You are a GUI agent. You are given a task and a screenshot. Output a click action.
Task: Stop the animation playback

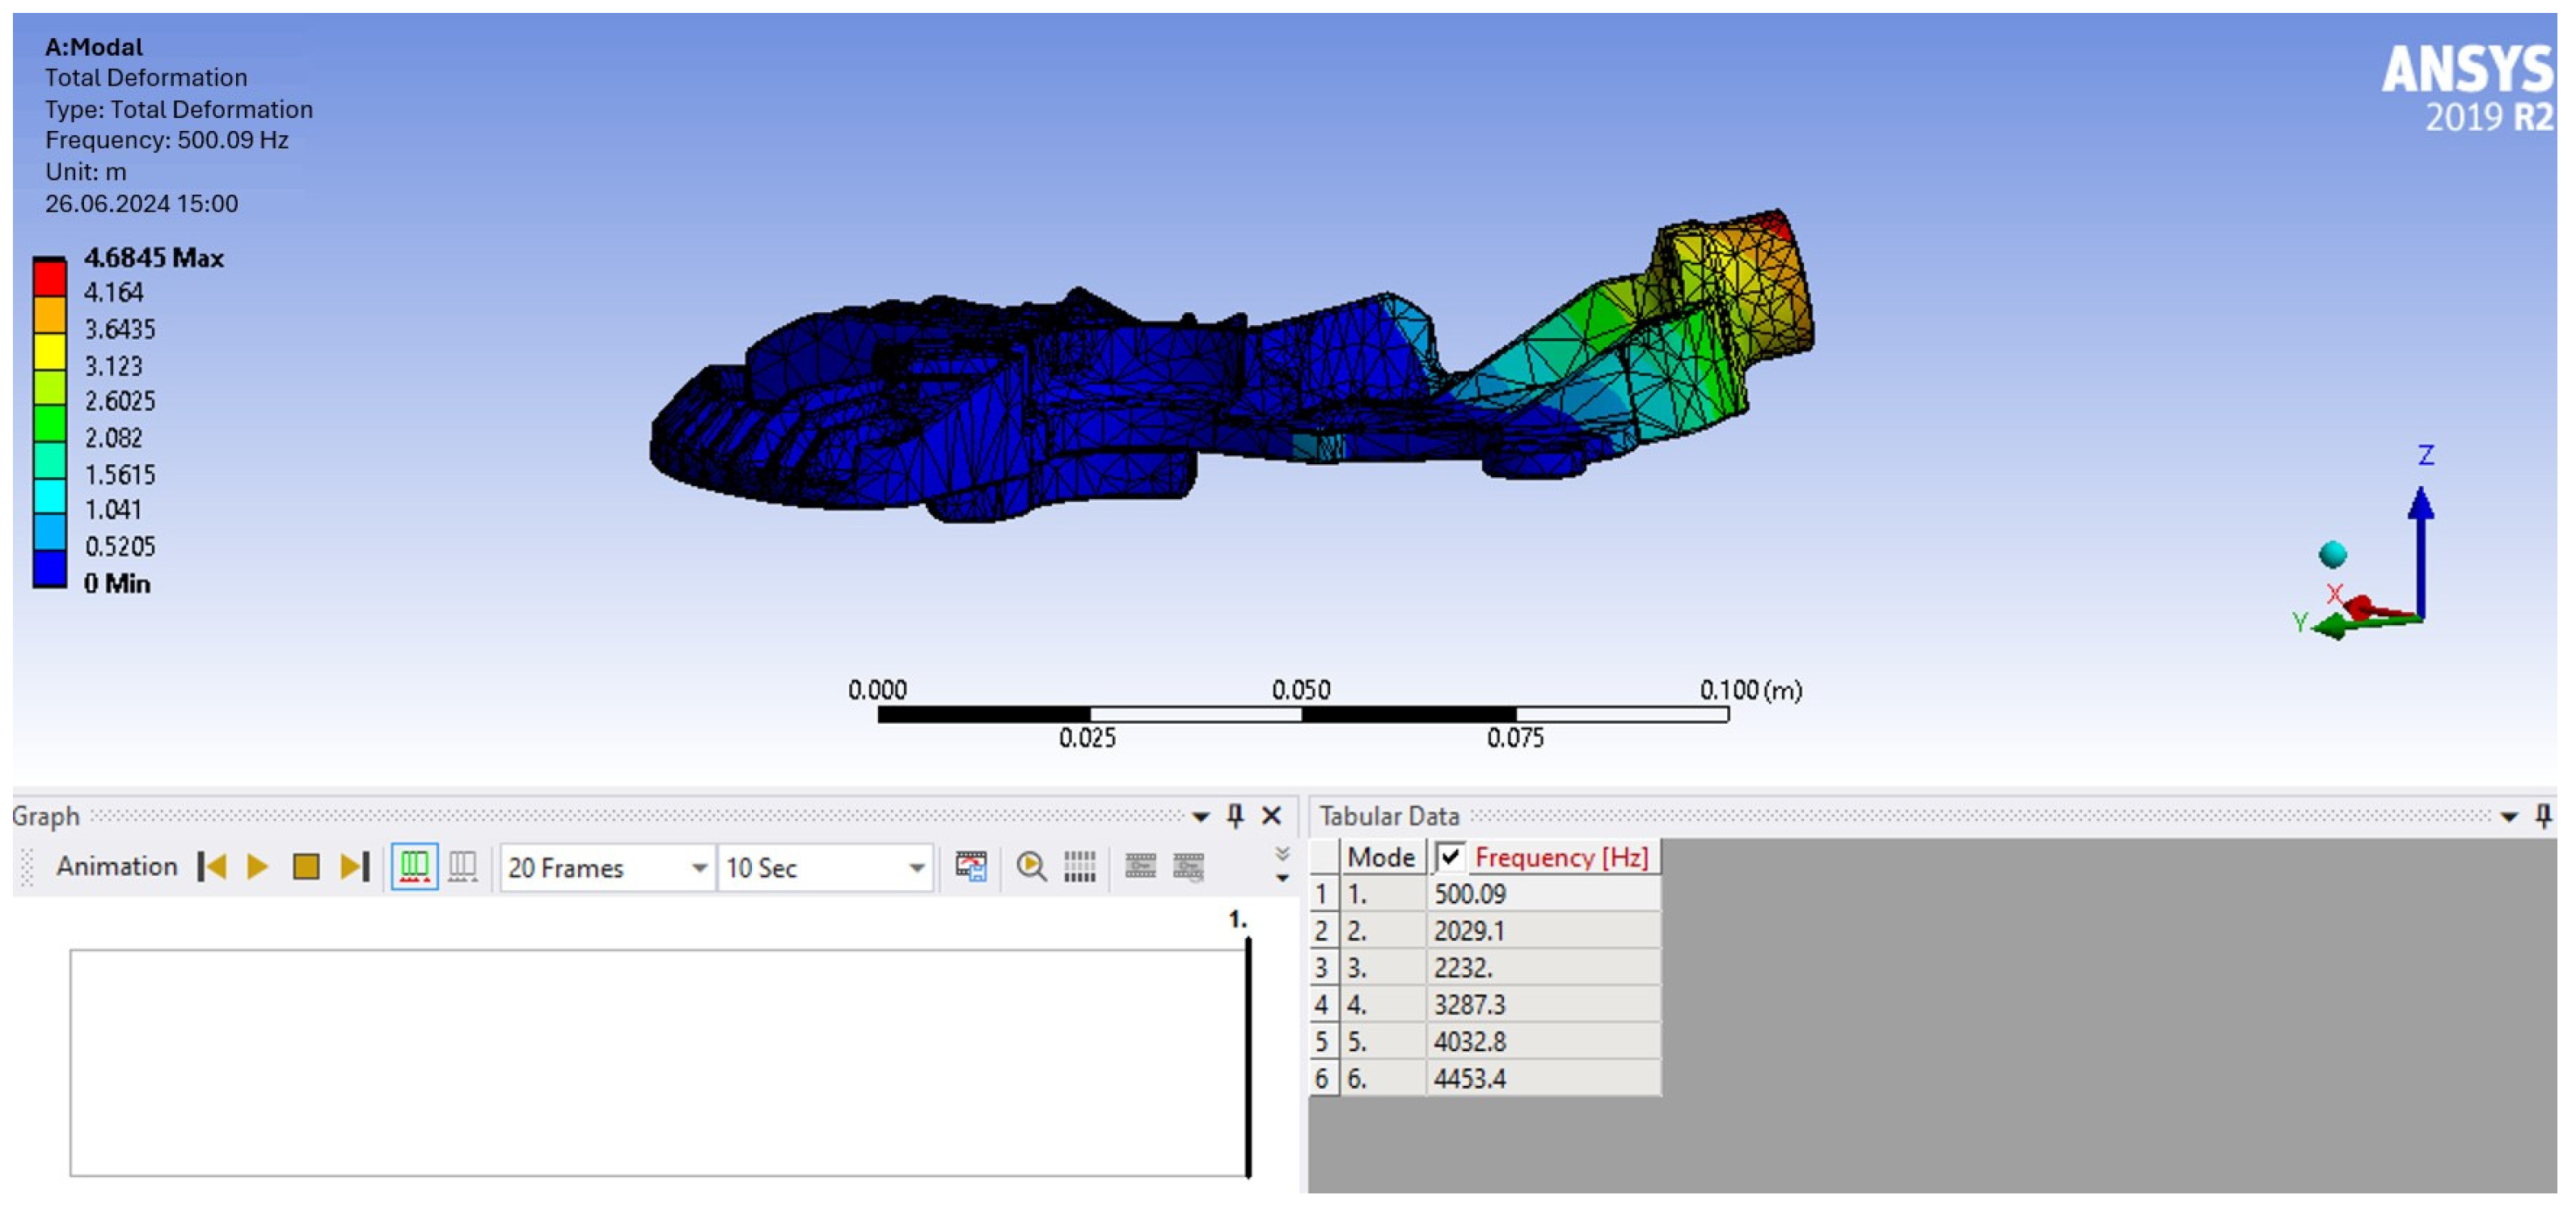tap(306, 866)
